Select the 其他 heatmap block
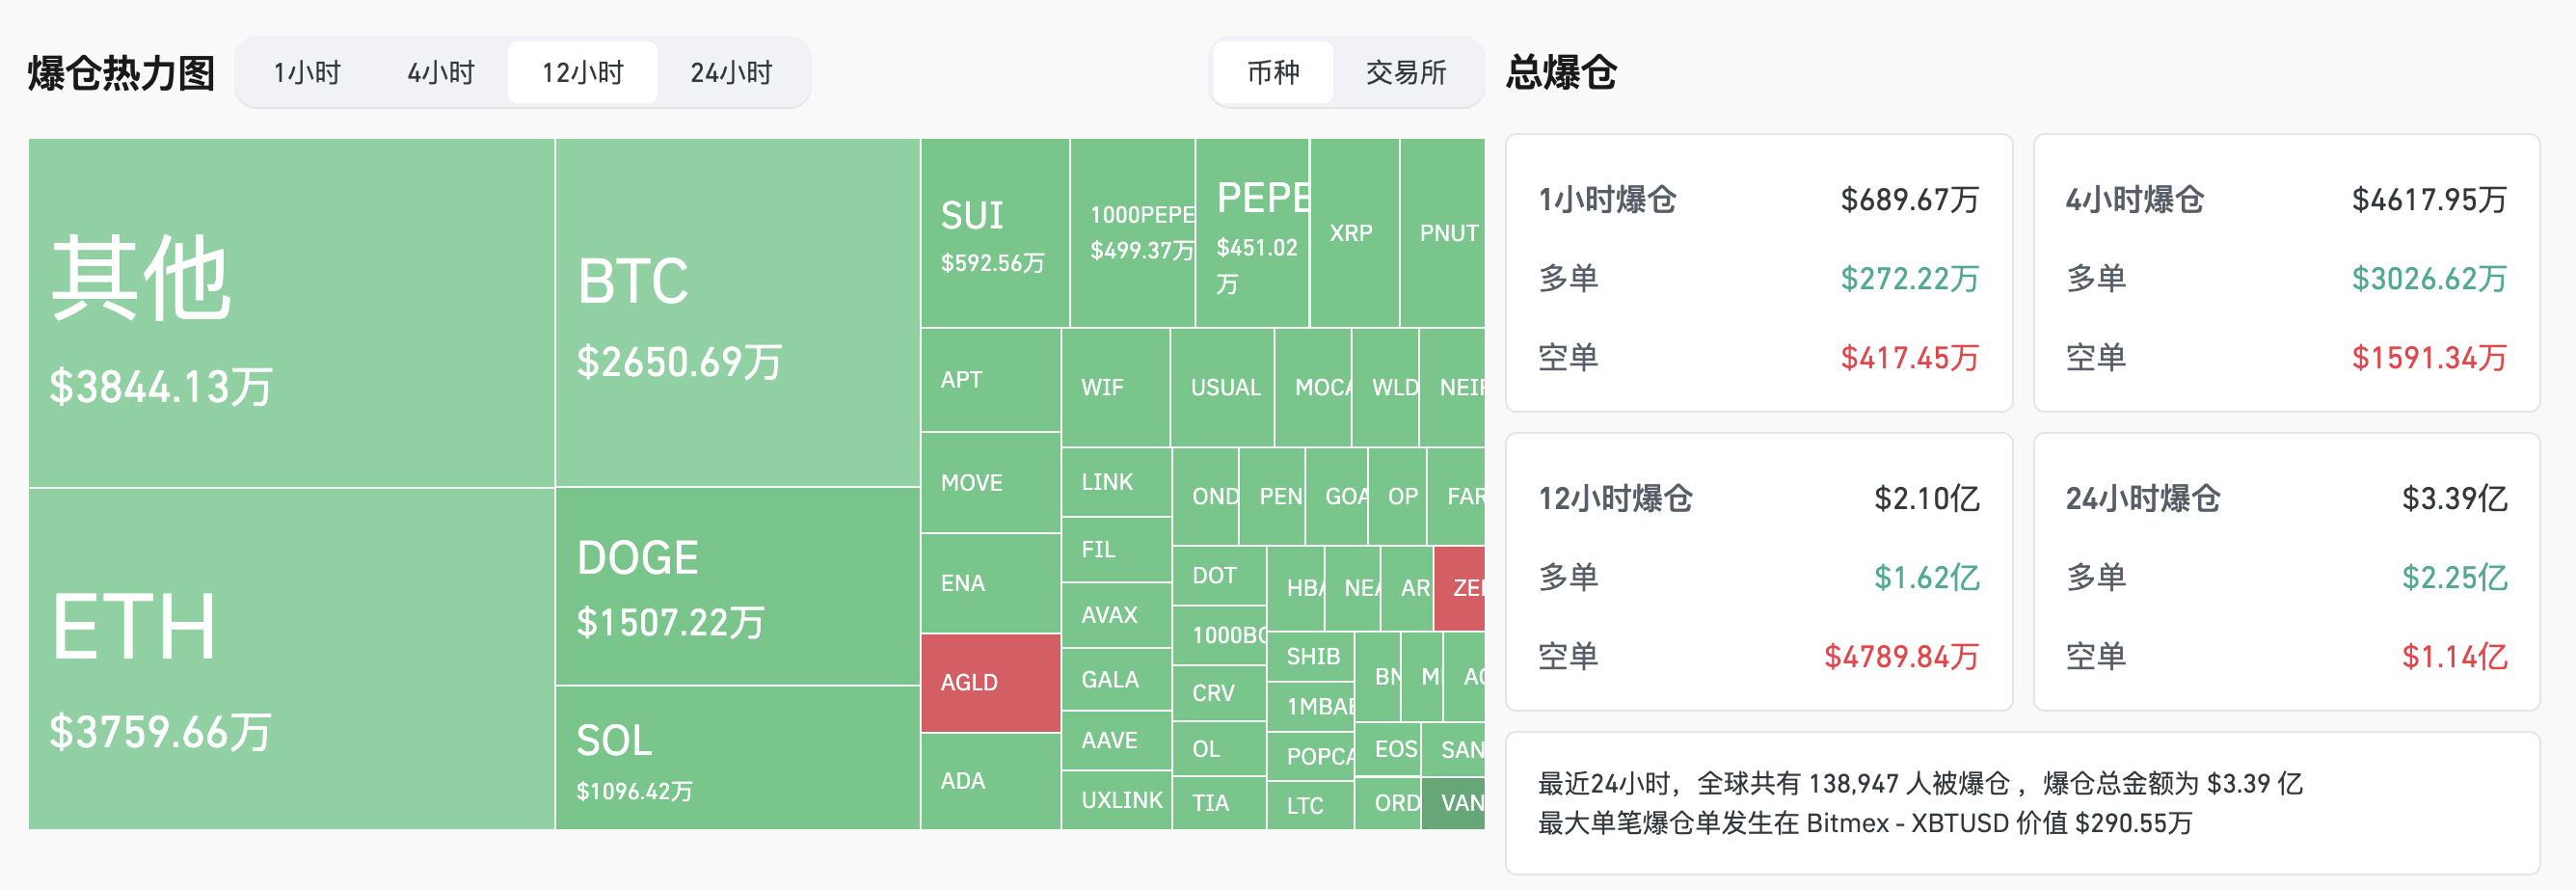This screenshot has width=2576, height=889. pyautogui.click(x=291, y=313)
